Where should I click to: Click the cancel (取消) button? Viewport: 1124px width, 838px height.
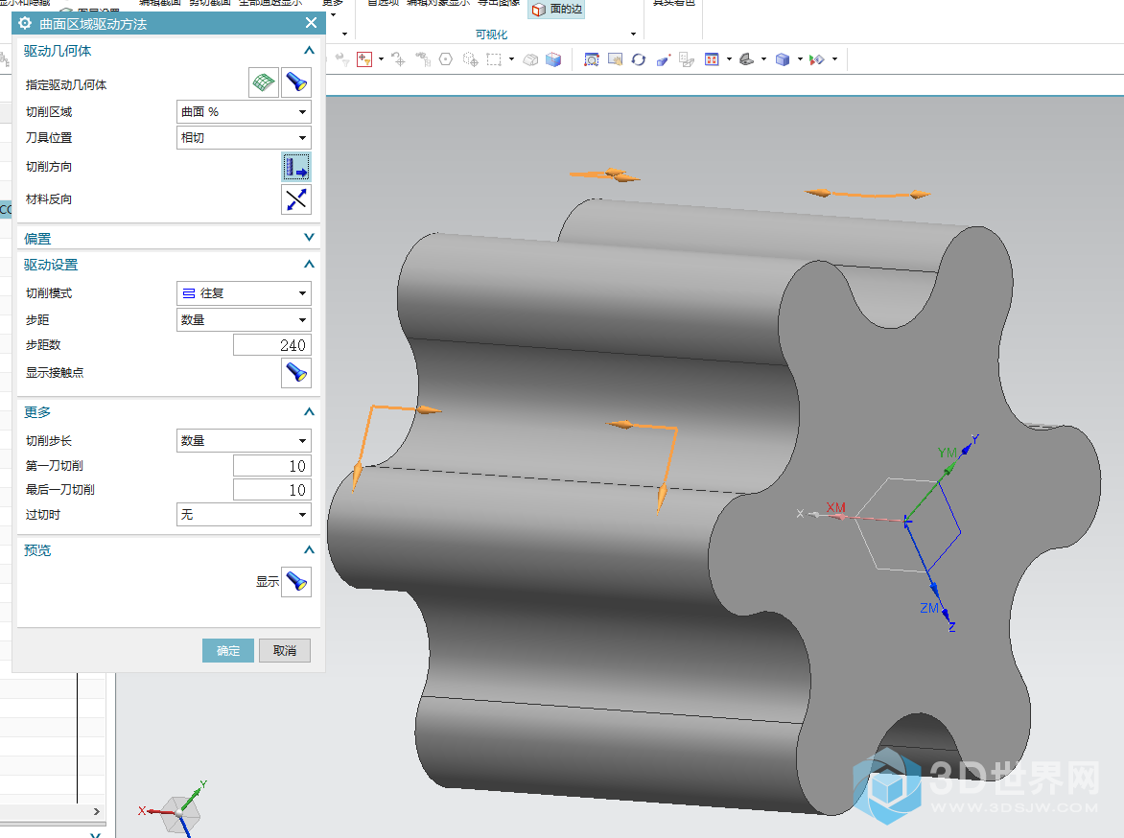[285, 650]
